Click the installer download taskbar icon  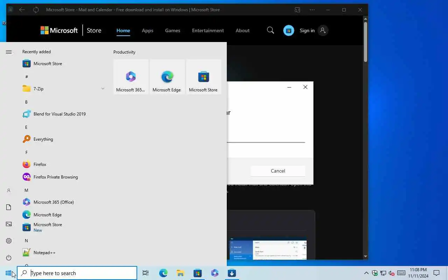click(x=232, y=273)
